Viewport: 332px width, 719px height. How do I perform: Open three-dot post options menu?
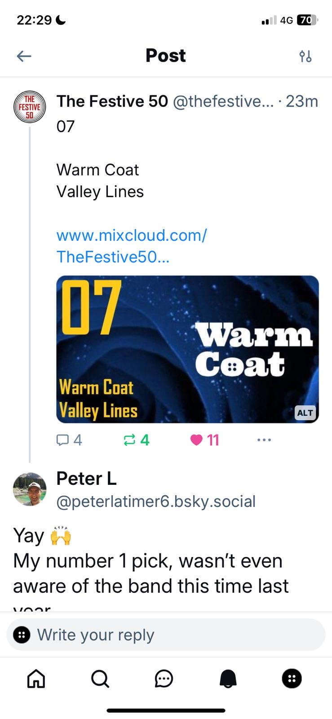[x=264, y=440]
